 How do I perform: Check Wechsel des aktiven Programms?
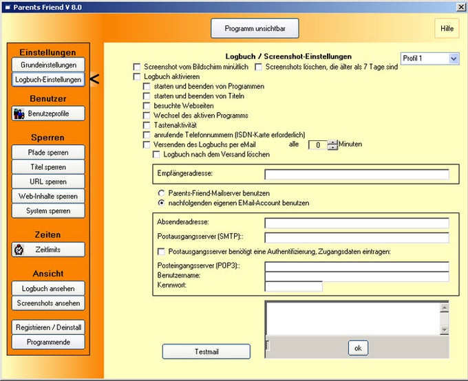pos(147,116)
